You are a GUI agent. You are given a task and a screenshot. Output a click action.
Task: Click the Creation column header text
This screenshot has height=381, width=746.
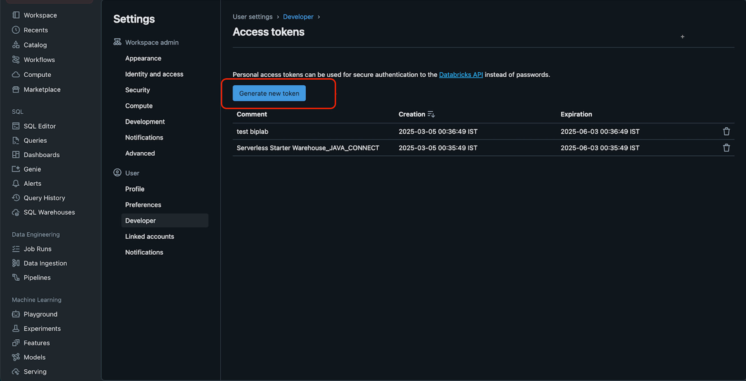pos(412,114)
